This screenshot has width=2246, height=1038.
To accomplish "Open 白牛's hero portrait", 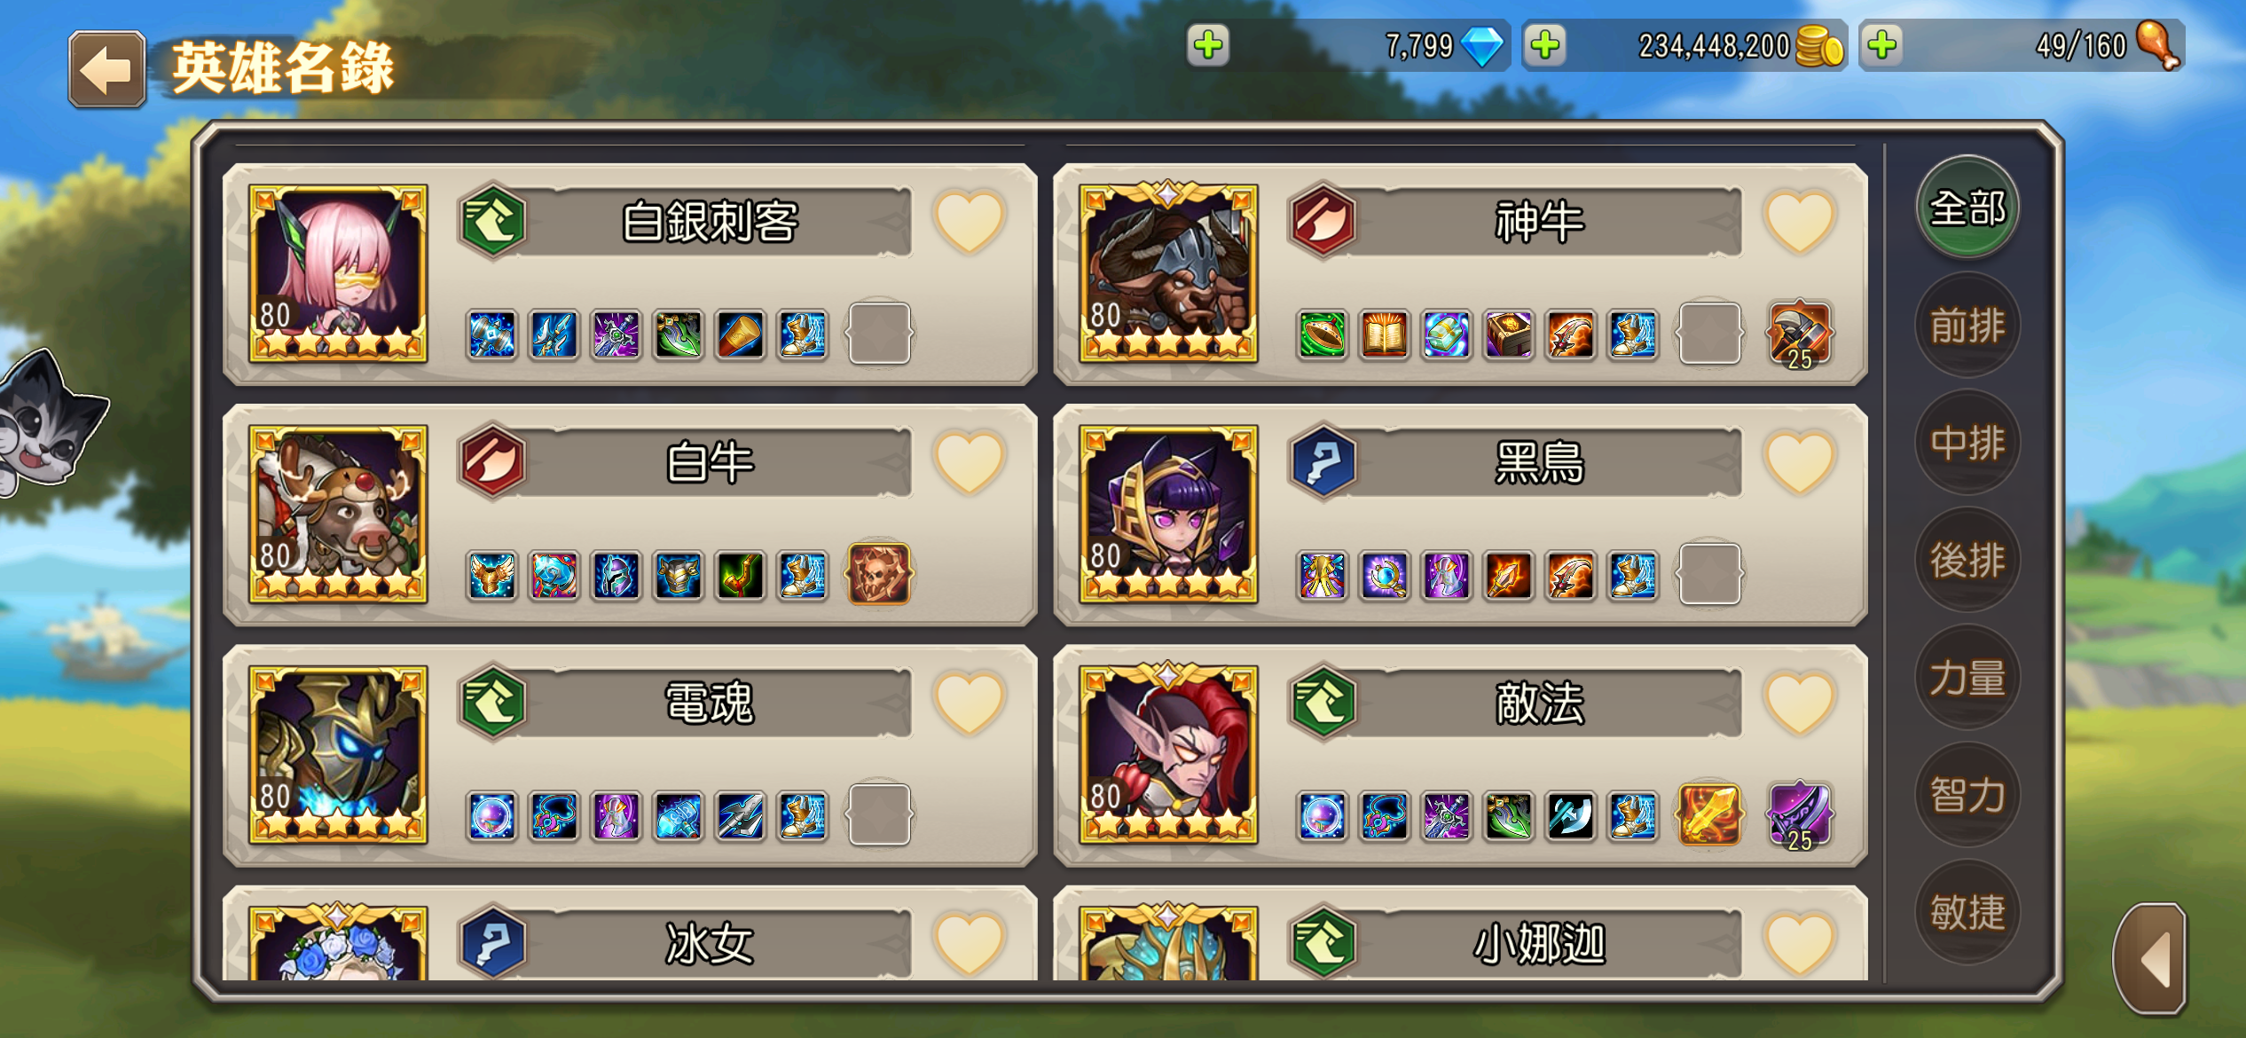I will [x=338, y=515].
